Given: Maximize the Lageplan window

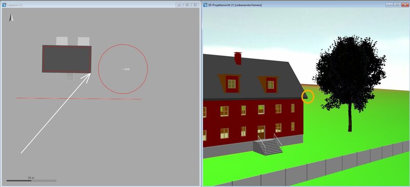Looking at the screenshot, I should [187, 5].
